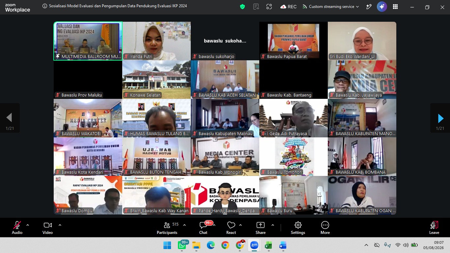Unmute the microphone with the Audio button
The width and height of the screenshot is (450, 253).
17,228
